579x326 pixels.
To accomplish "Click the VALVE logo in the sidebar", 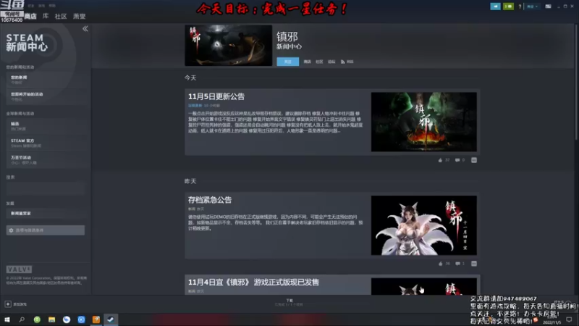I will click(19, 269).
